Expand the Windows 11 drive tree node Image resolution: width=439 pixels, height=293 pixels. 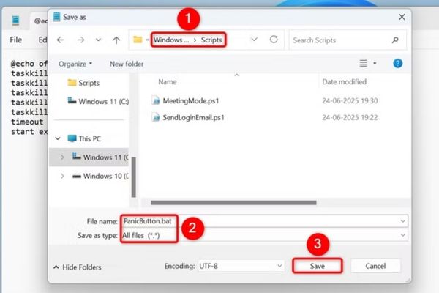pos(63,157)
